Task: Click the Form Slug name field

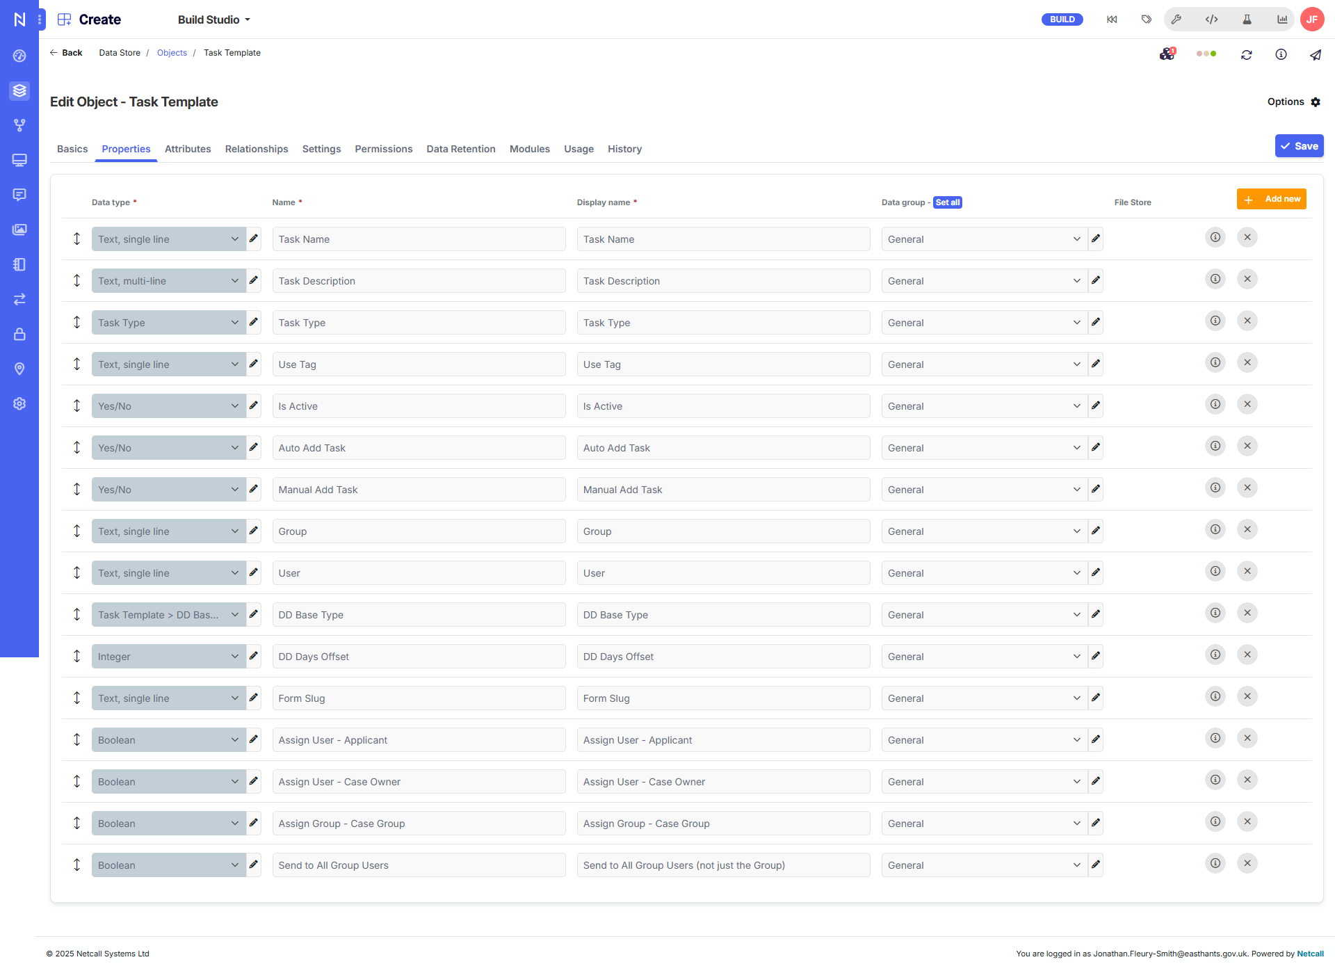Action: click(419, 698)
